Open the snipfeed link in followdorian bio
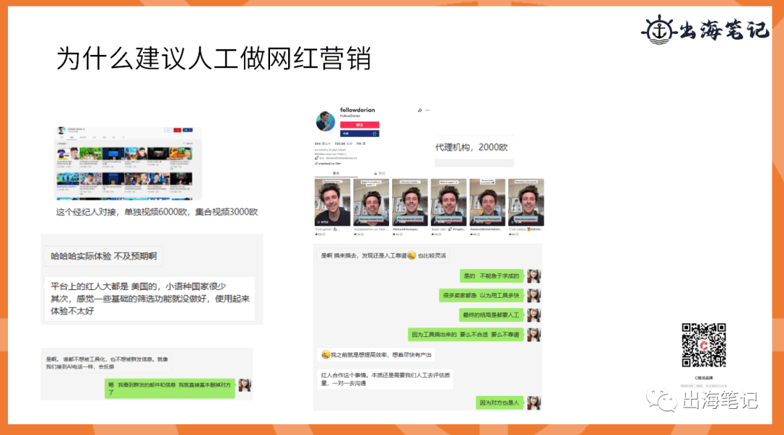The height and width of the screenshot is (435, 784). (329, 163)
